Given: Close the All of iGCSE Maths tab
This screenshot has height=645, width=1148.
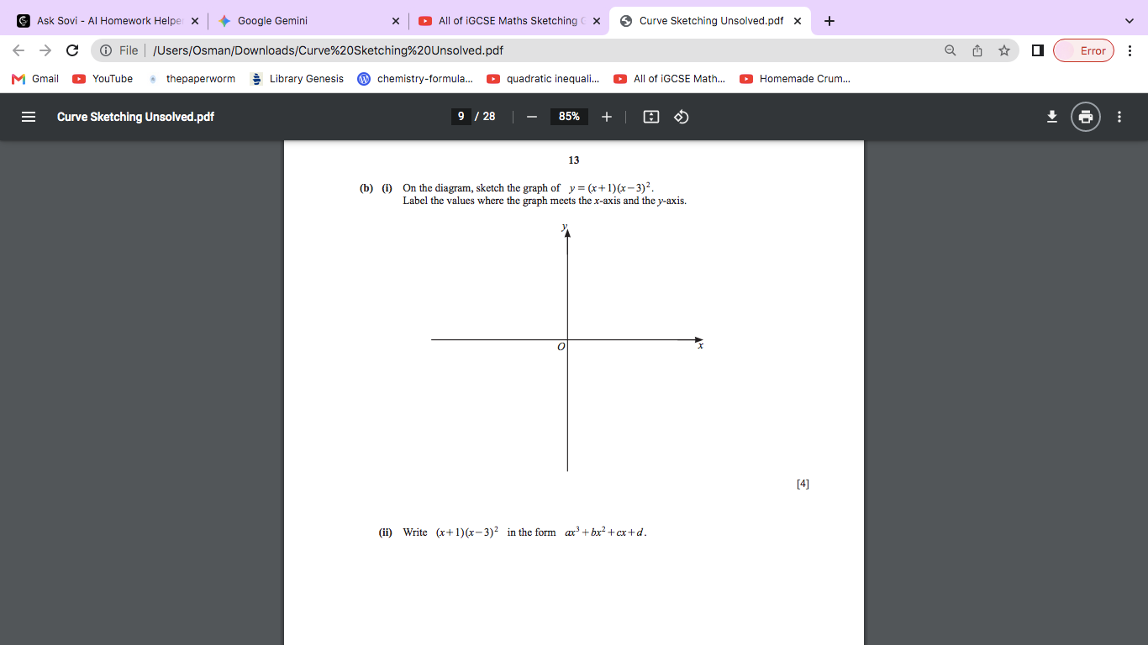Looking at the screenshot, I should tap(597, 21).
